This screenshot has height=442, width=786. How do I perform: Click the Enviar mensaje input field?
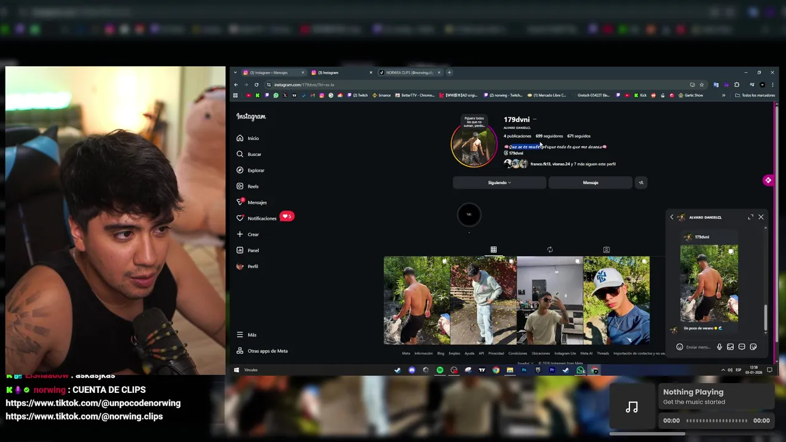click(699, 347)
